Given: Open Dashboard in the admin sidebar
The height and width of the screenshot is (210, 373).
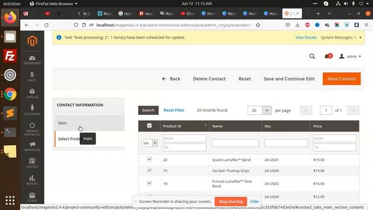Looking at the screenshot, I should coord(32,60).
